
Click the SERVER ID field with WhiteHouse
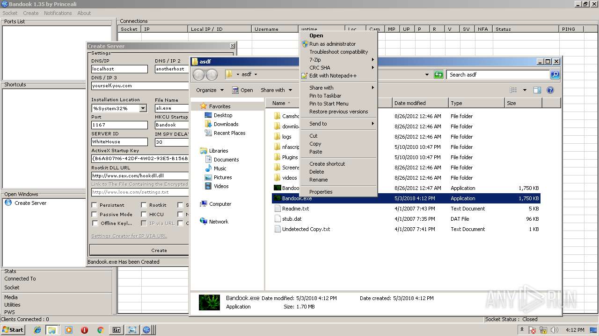coord(119,142)
